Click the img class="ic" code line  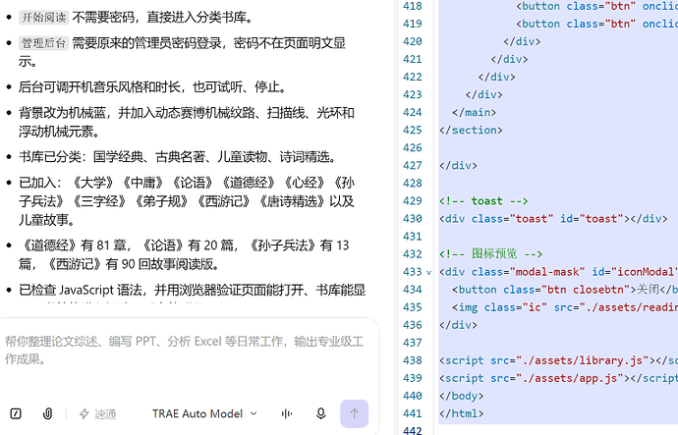(x=565, y=307)
